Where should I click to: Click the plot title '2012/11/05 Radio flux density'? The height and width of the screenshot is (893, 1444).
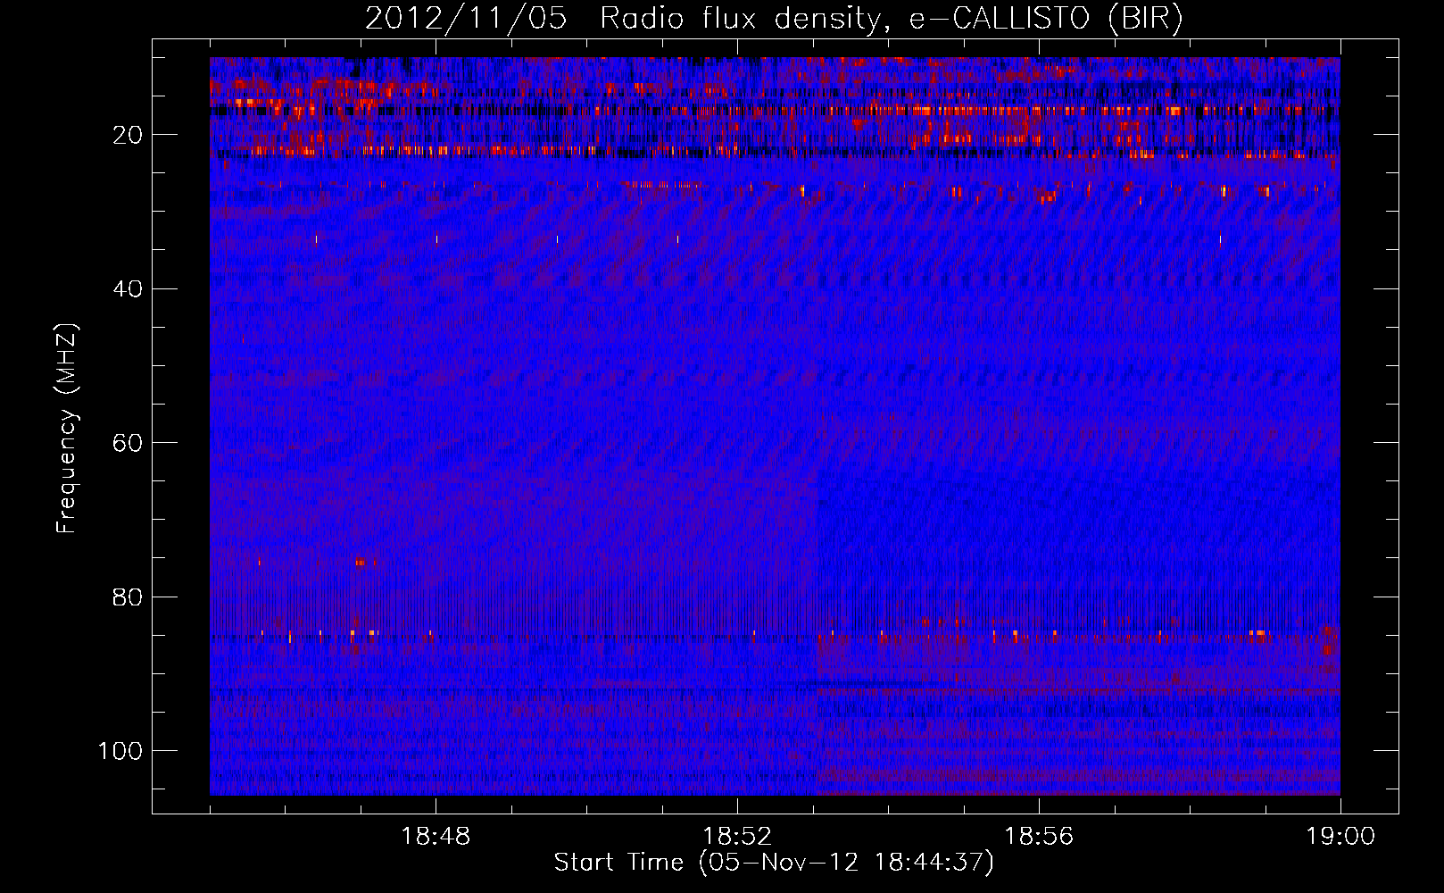[x=774, y=19]
